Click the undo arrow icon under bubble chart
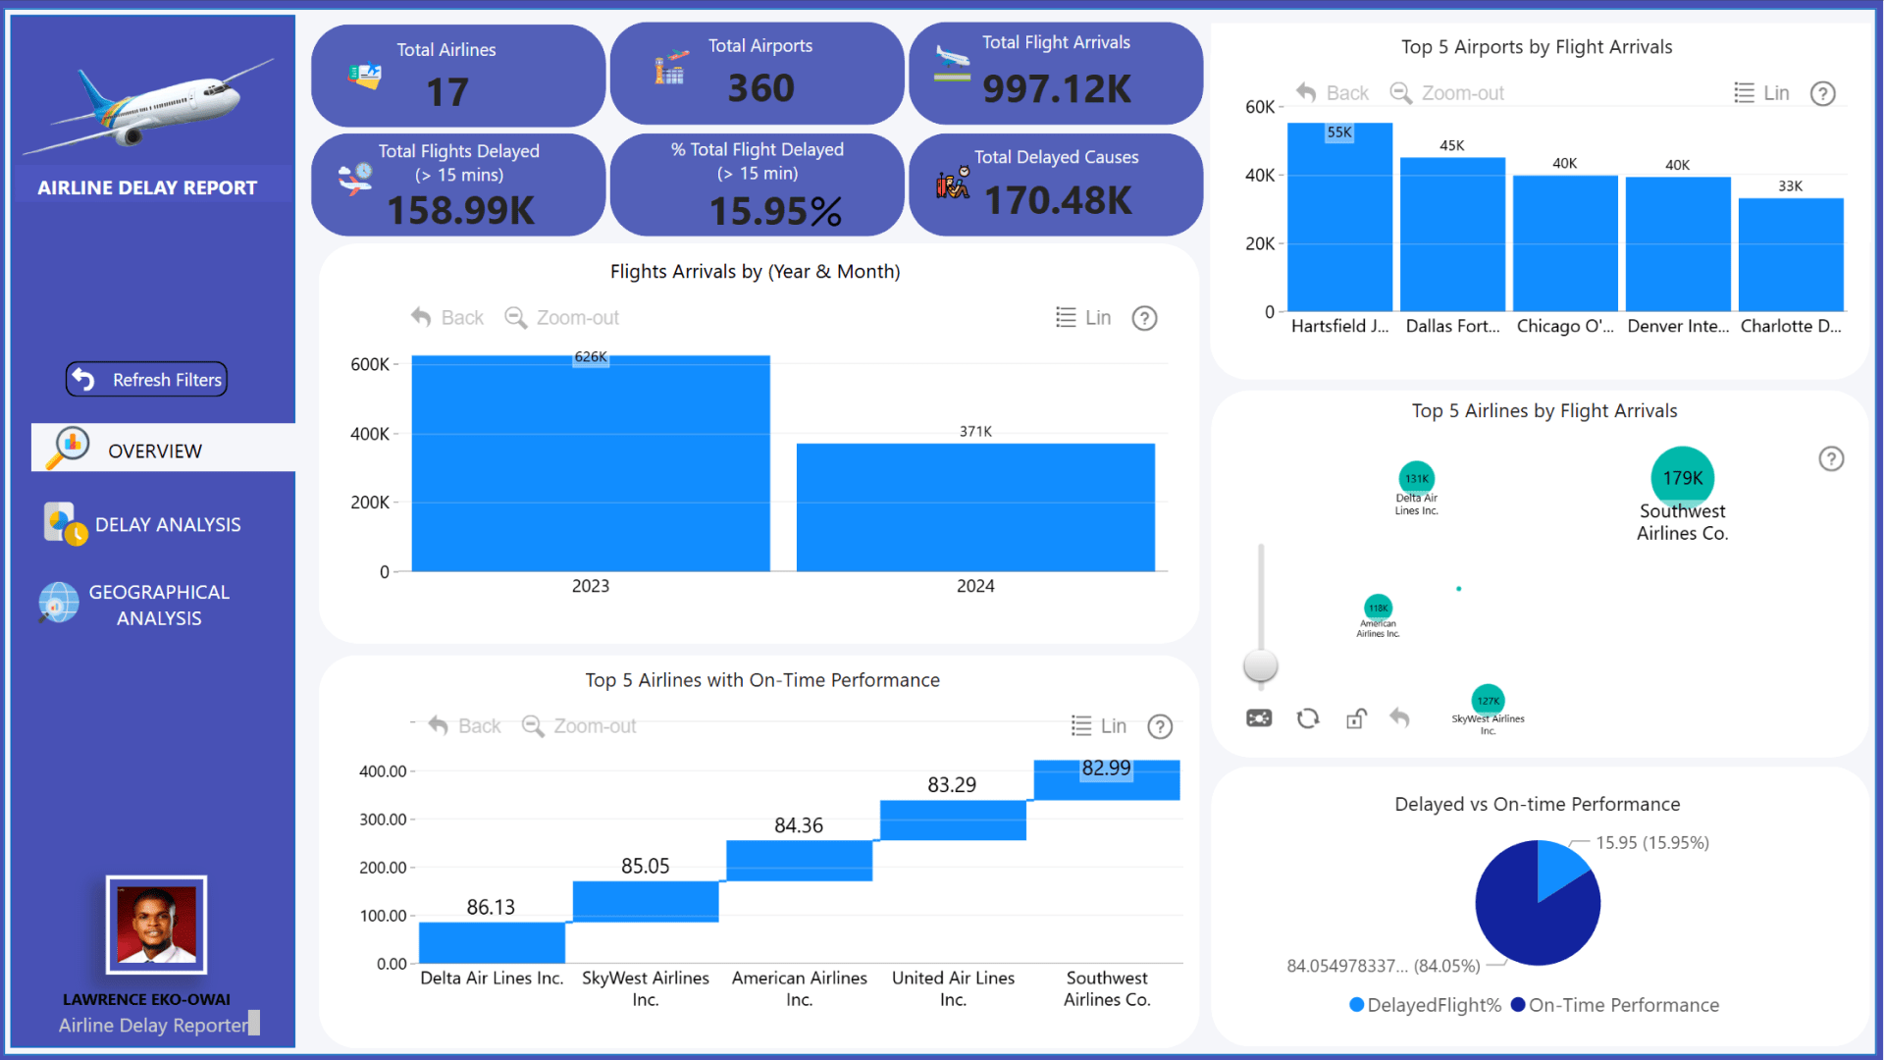The width and height of the screenshot is (1884, 1060). coord(1400,718)
